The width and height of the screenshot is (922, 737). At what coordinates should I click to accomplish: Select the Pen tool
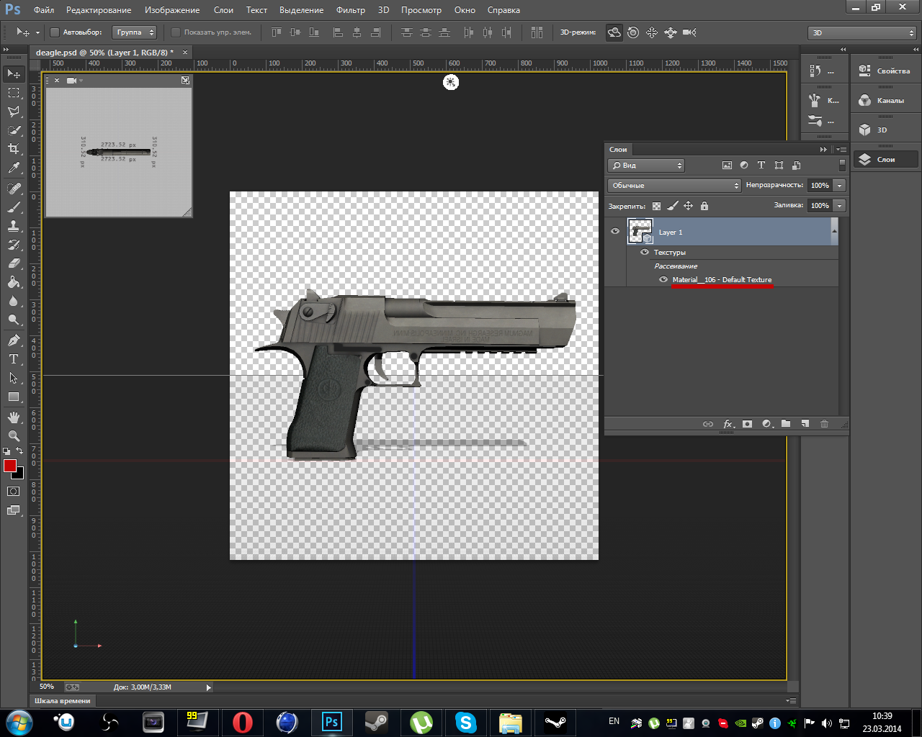14,340
